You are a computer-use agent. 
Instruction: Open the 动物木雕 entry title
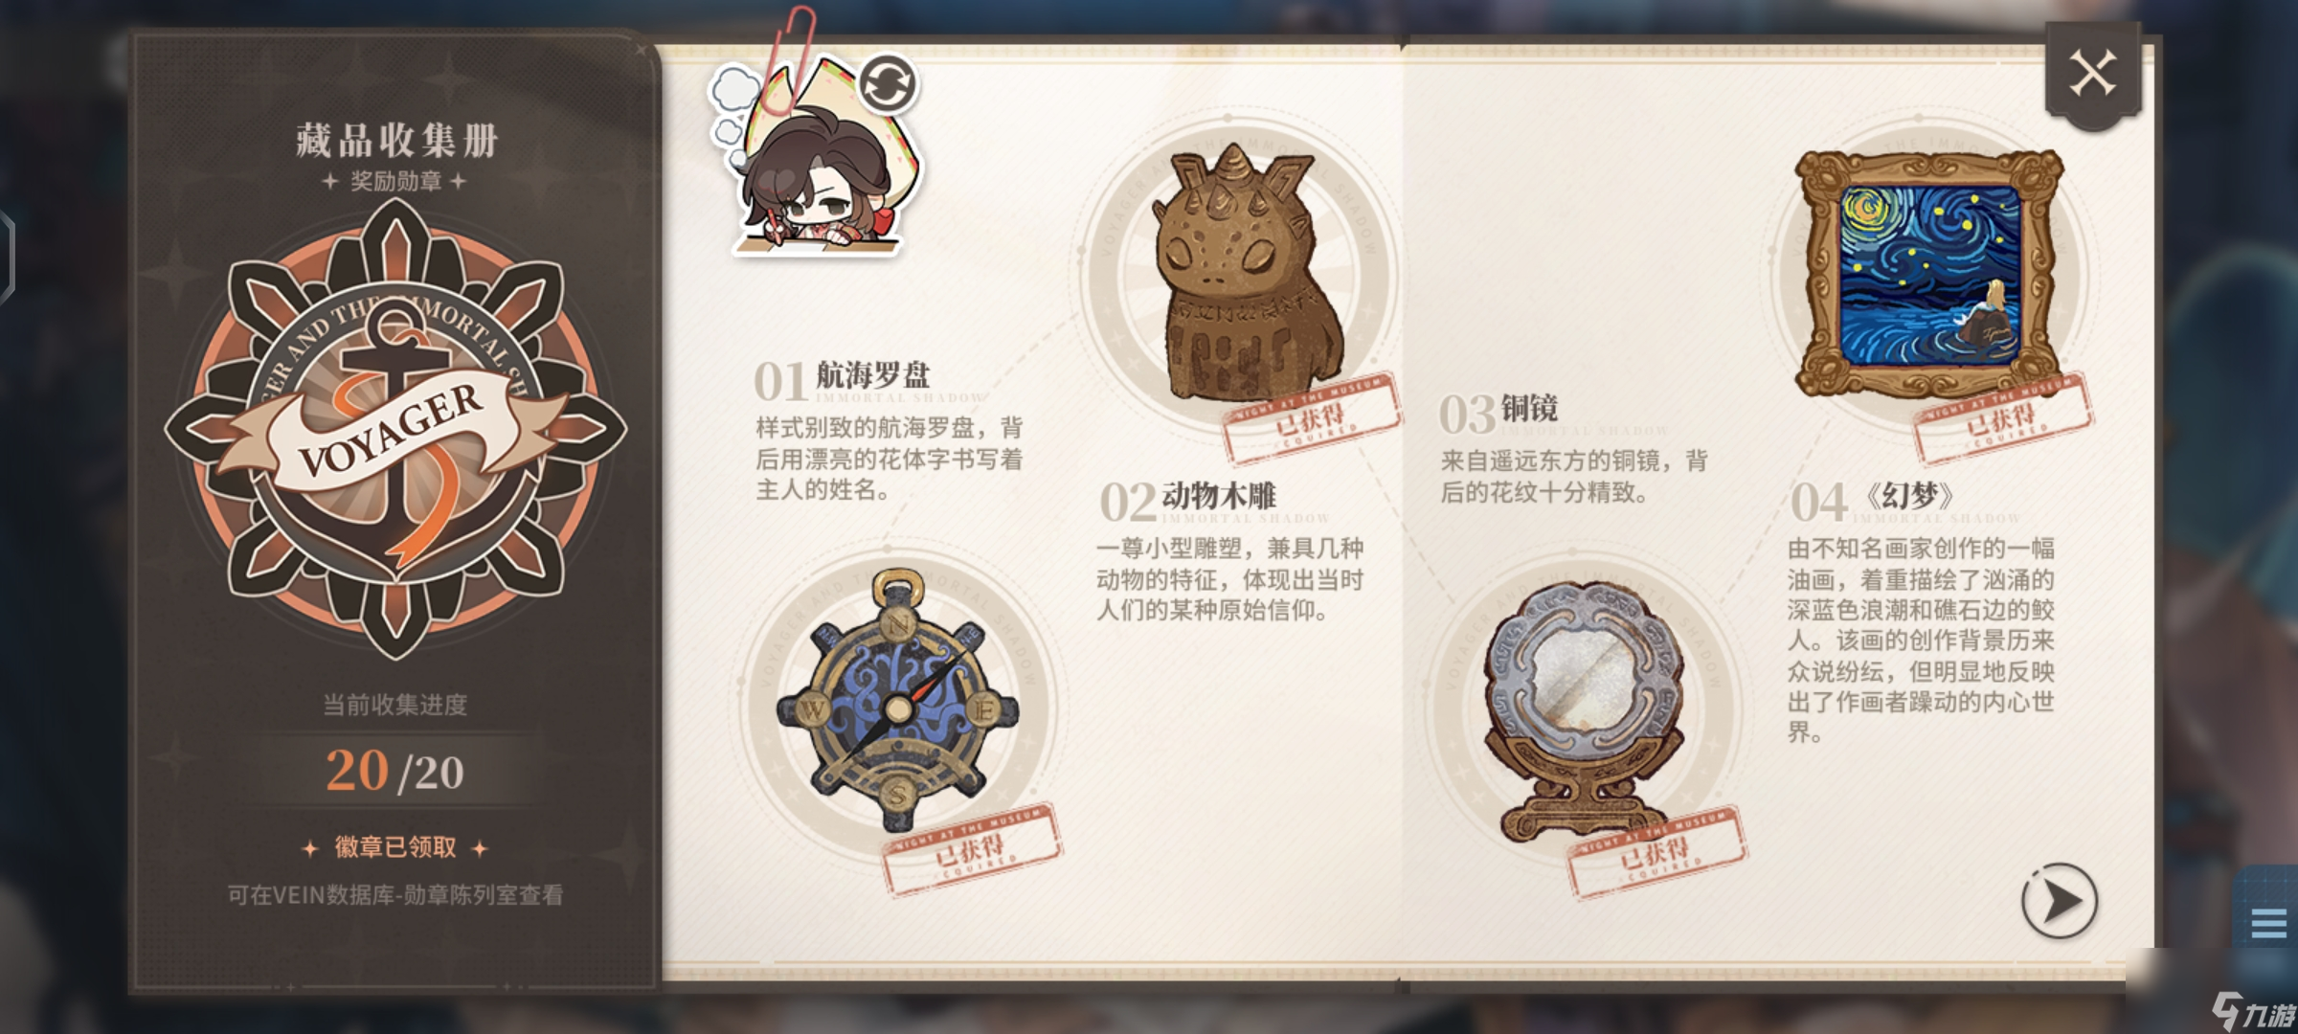click(1219, 496)
